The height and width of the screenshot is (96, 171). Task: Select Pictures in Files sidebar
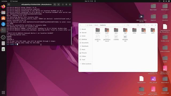click(85, 53)
